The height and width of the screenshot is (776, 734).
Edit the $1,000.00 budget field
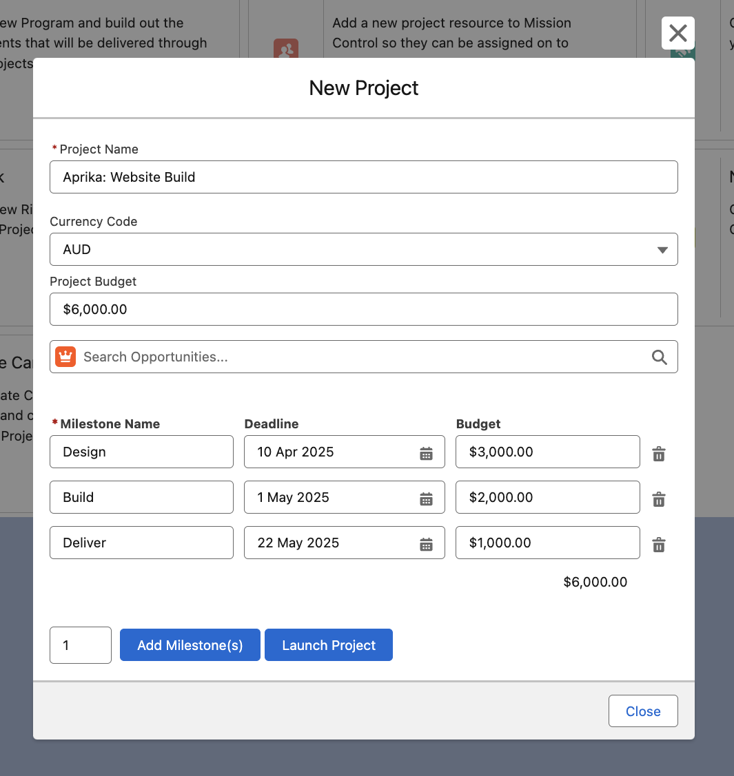coord(548,543)
